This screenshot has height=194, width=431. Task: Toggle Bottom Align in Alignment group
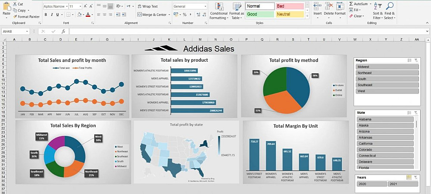(110, 6)
